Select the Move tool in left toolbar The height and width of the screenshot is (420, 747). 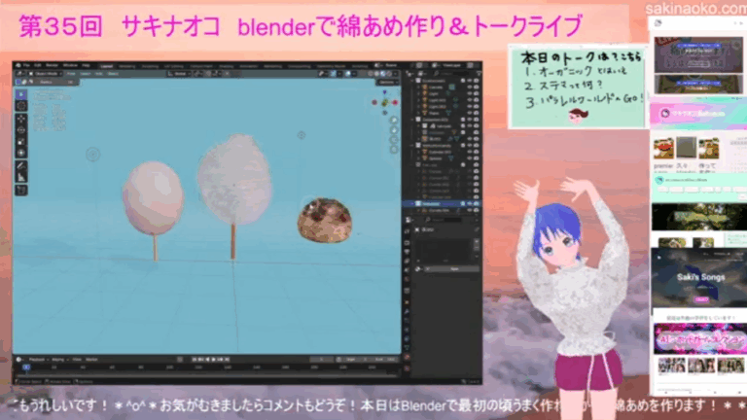(x=21, y=118)
